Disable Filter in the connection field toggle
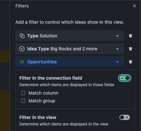This screenshot has height=131, width=141. click(125, 78)
